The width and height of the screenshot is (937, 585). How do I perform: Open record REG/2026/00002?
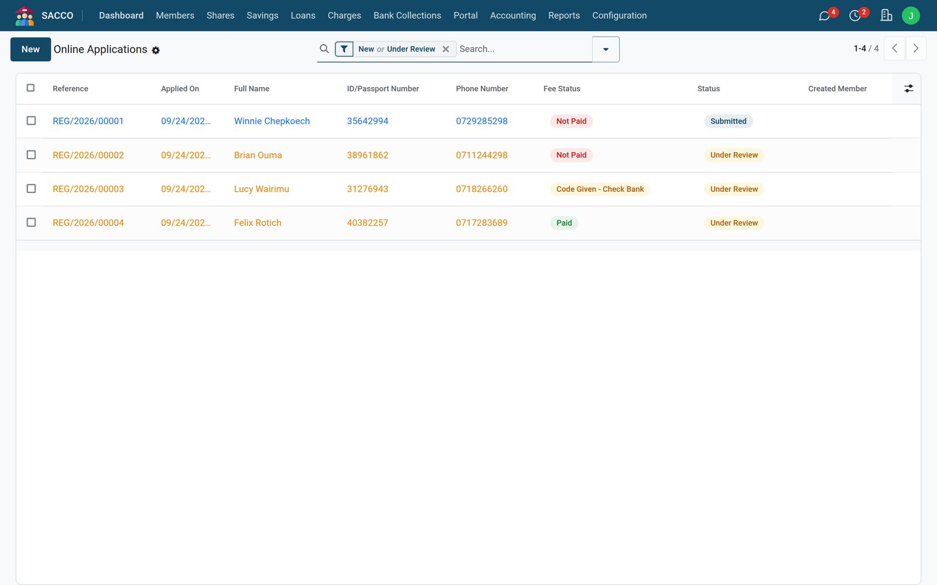click(88, 155)
